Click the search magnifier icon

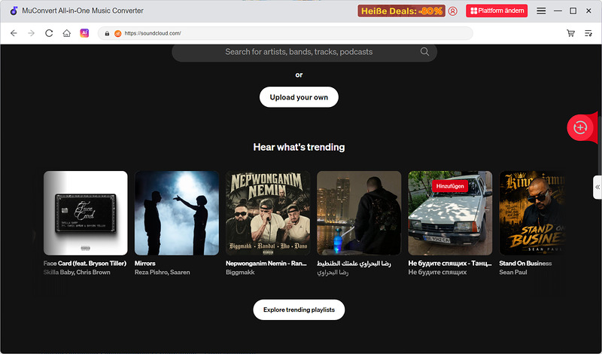pos(424,51)
